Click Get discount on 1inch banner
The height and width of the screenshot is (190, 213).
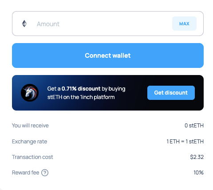click(x=171, y=93)
